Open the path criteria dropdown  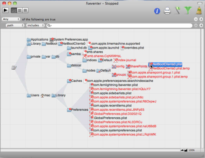(x=15, y=25)
